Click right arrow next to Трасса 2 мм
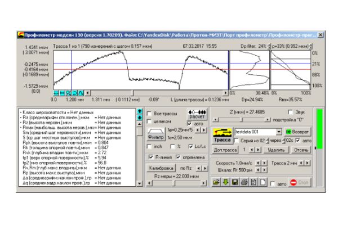The image size is (338, 225). coord(308,163)
